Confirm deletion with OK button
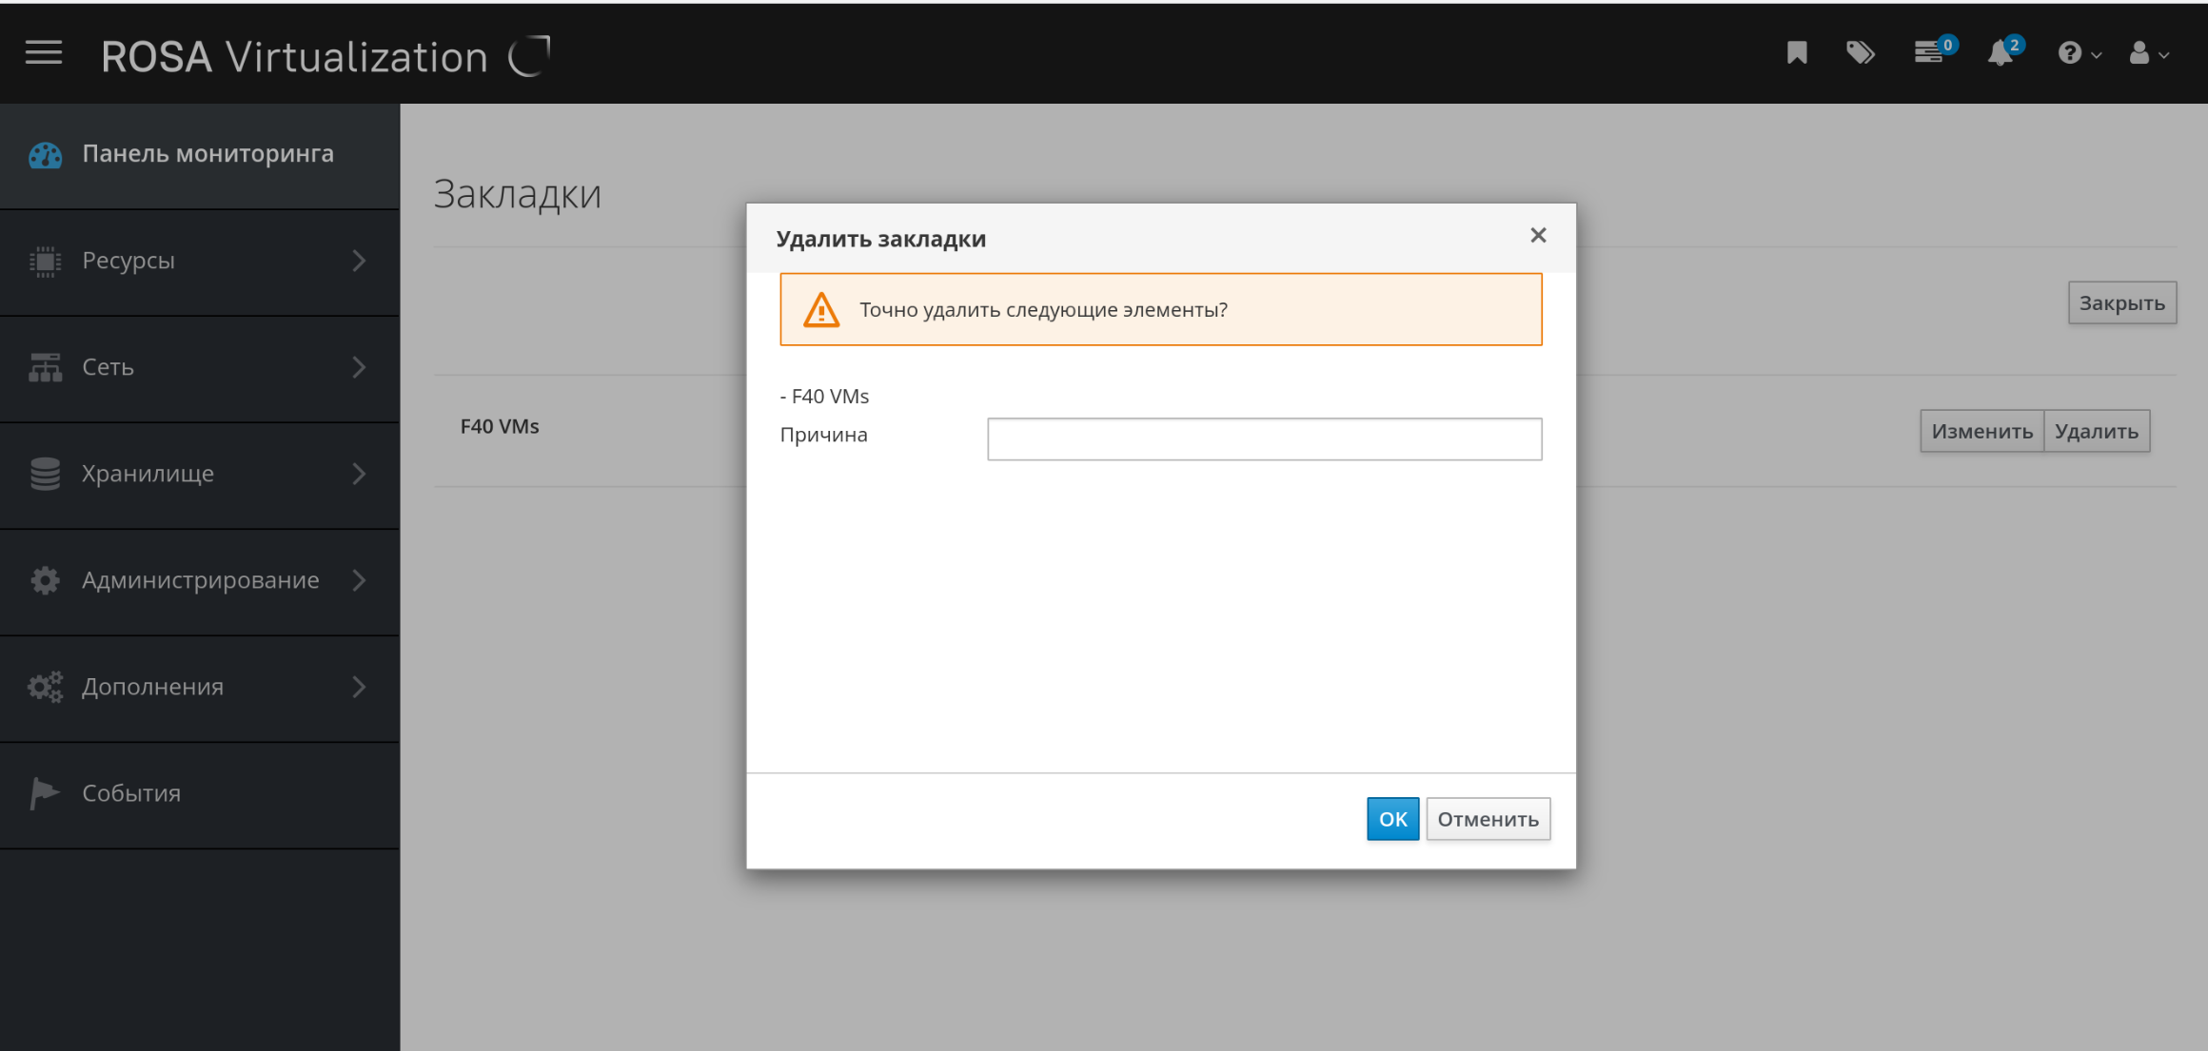Viewport: 2208px width, 1051px height. pos(1391,819)
